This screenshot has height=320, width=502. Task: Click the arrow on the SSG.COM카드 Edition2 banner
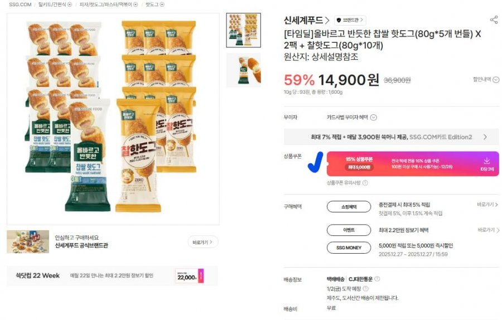[x=485, y=137]
